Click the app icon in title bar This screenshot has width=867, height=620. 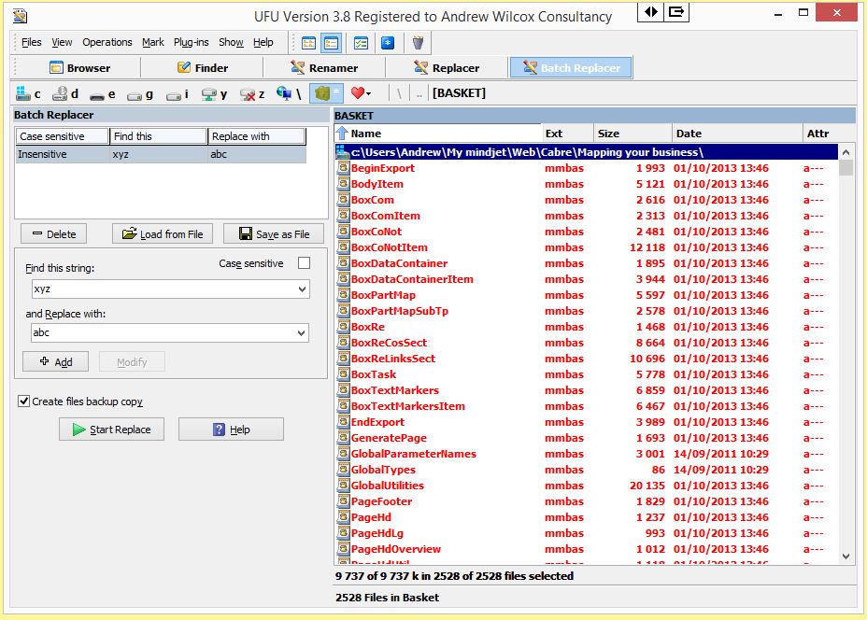(21, 16)
